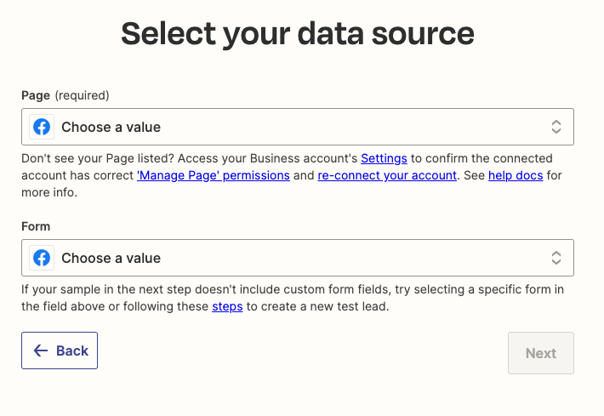604x416 pixels.
Task: Click the Page help text about Business account
Action: point(187,159)
